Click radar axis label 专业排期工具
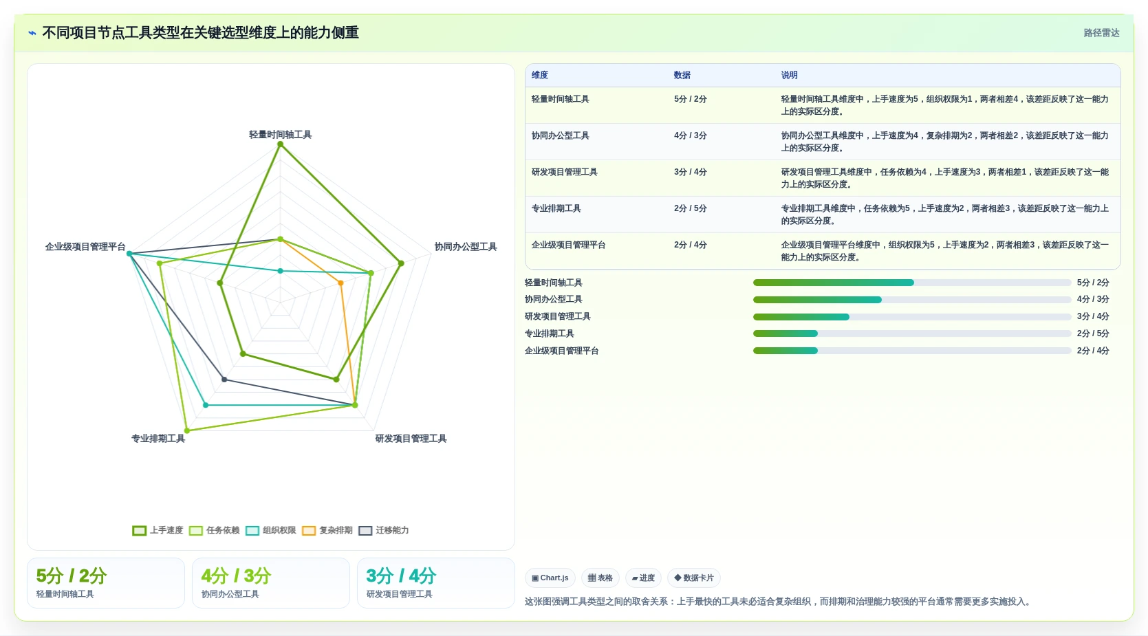Viewport: 1148px width, 636px height. tap(158, 439)
